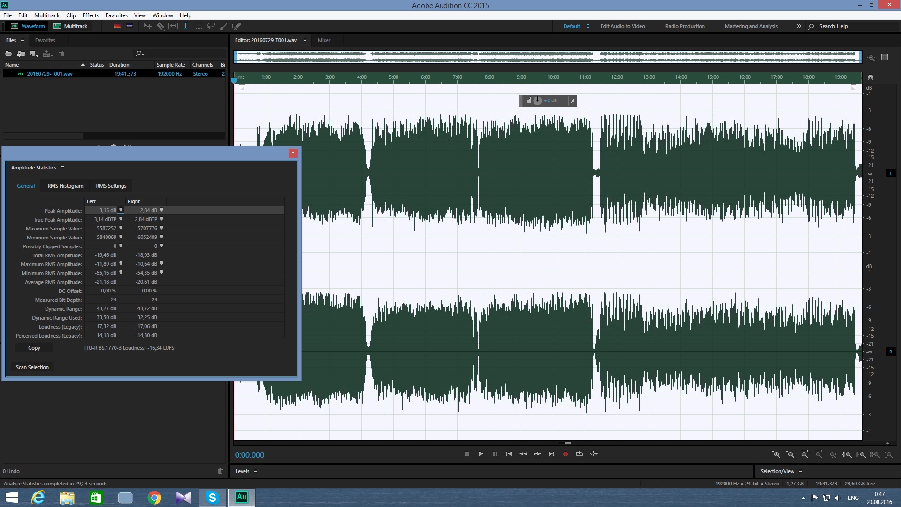Toggle Left channel enable button
Screen dimensions: 901x507
point(890,174)
